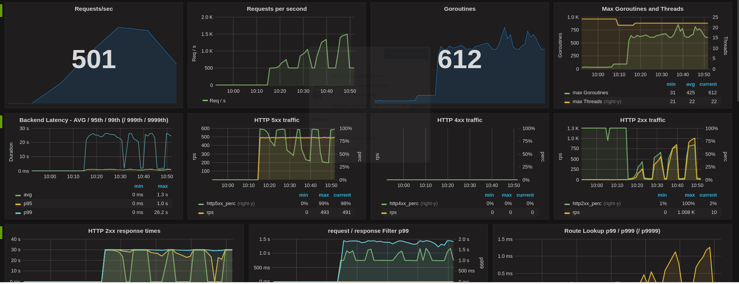Open the Requests per second panel title menu
The image size is (739, 284).
277,9
